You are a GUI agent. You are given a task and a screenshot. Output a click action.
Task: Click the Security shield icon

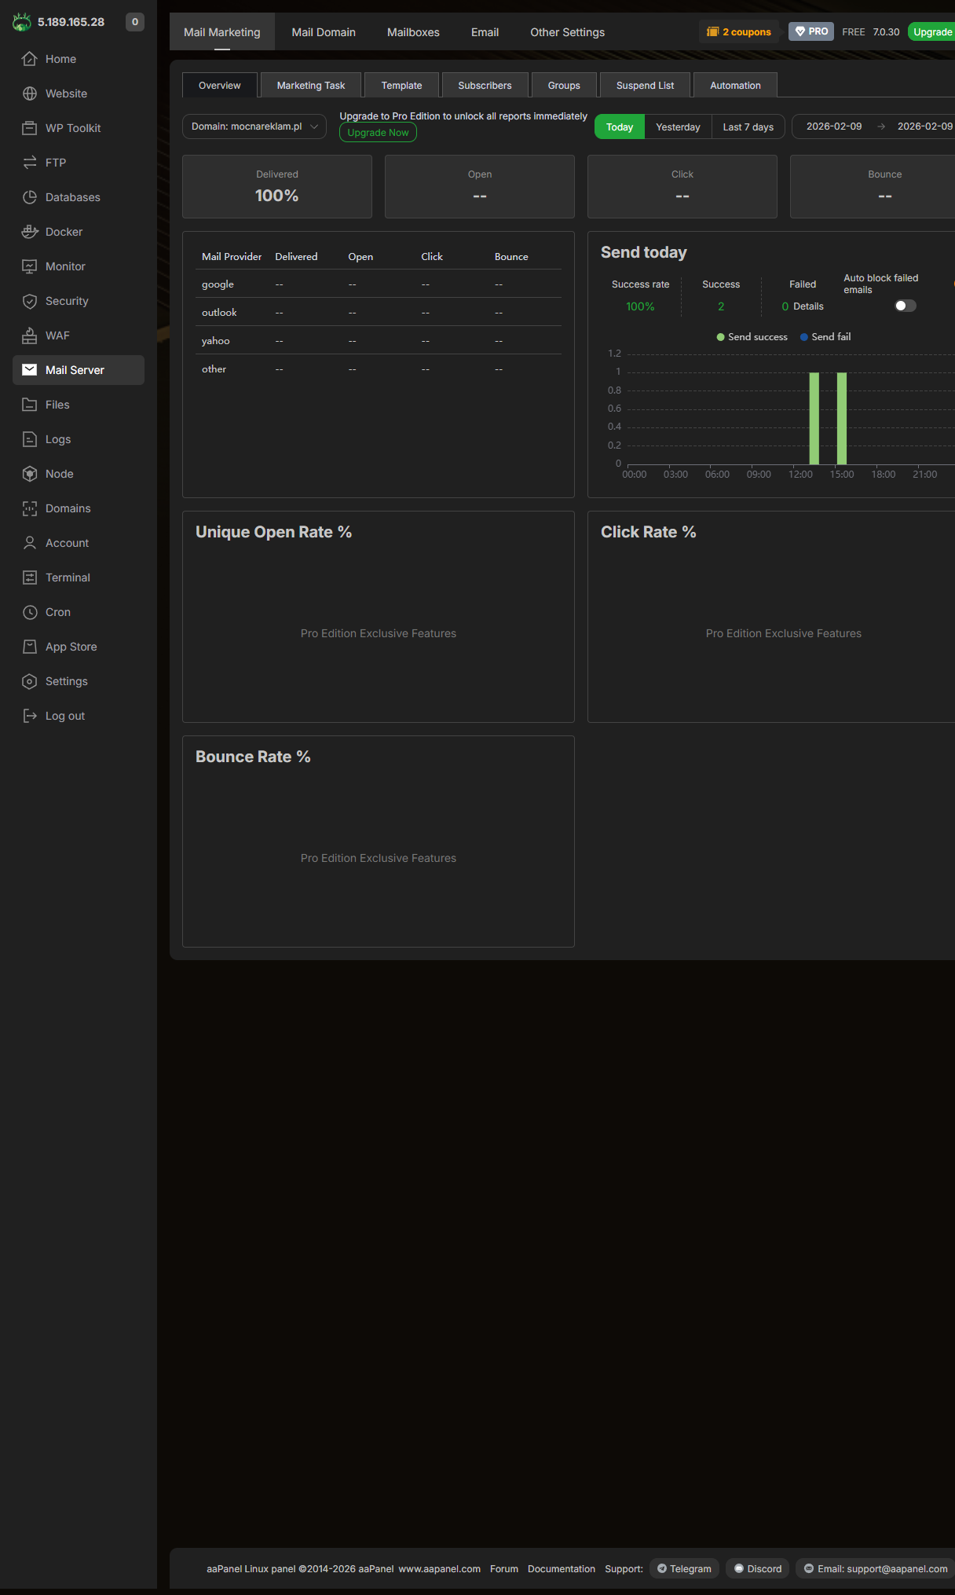pos(30,301)
